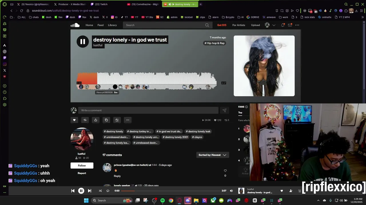Skip to next track in bottom player
The width and height of the screenshot is (366, 205).
(89, 191)
